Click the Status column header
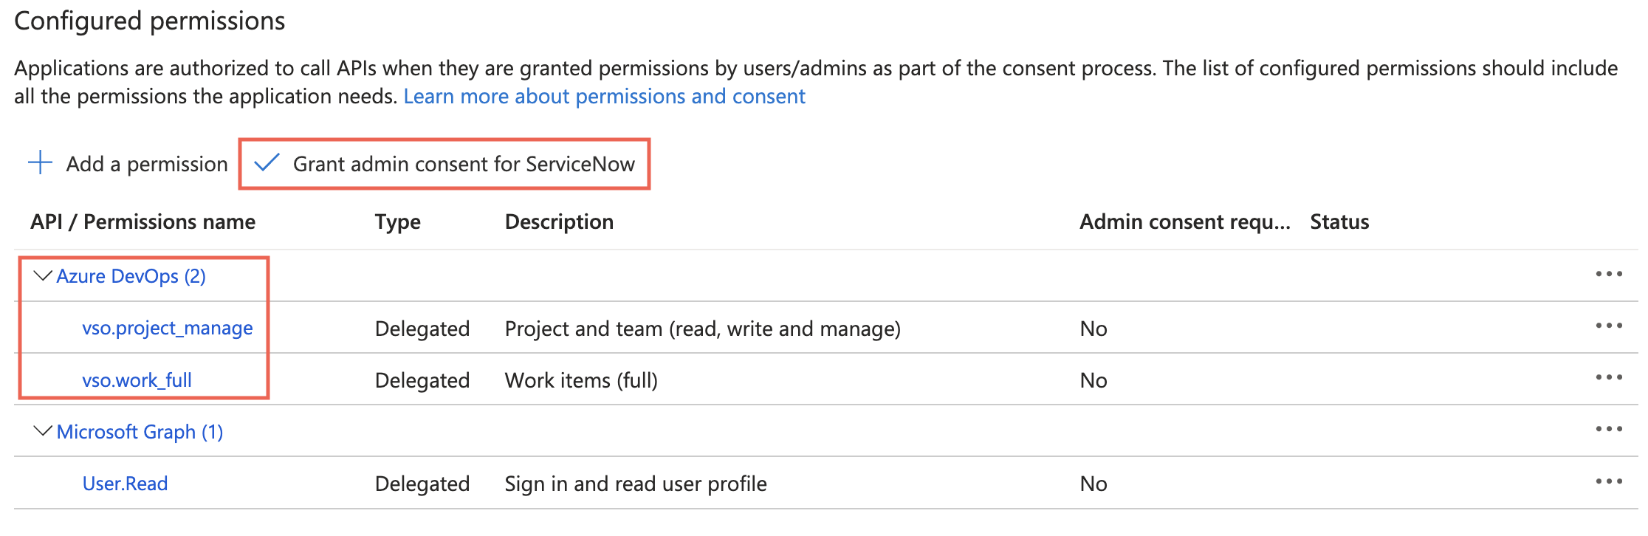Screen dimensions: 1648x536 (x=1339, y=221)
